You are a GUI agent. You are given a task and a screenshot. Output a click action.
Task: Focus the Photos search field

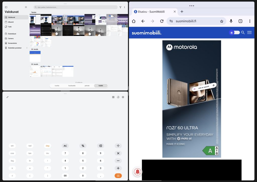(76, 7)
